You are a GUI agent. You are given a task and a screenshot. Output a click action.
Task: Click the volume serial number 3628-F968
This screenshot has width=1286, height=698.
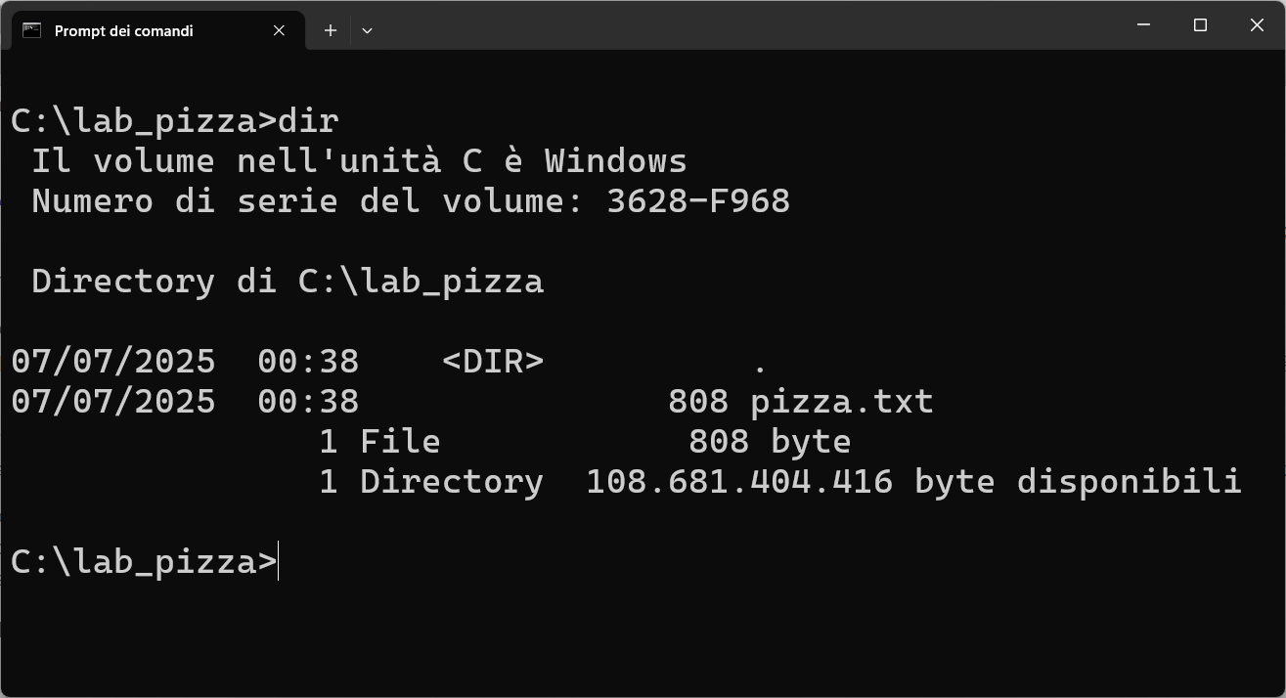point(698,201)
